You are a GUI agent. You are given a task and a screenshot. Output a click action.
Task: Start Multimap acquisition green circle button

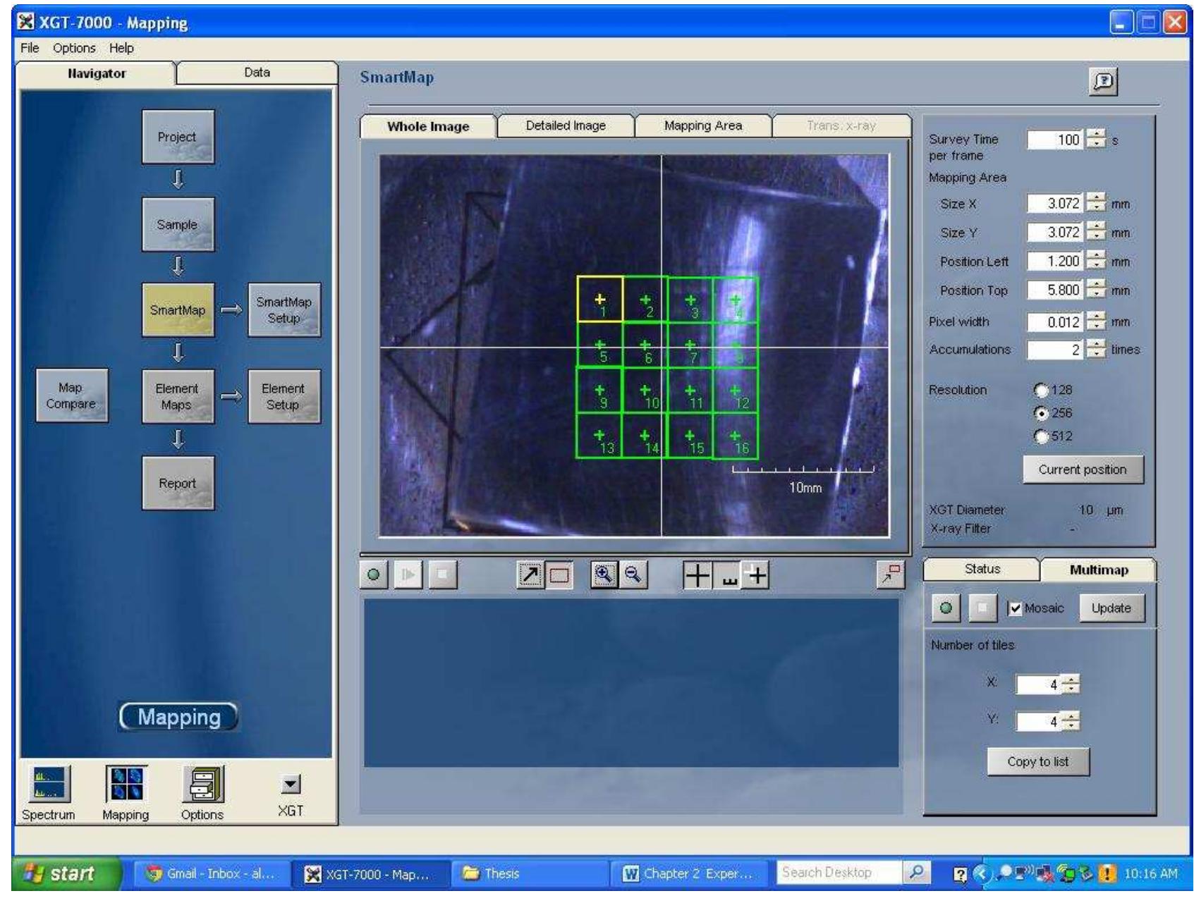coord(946,608)
